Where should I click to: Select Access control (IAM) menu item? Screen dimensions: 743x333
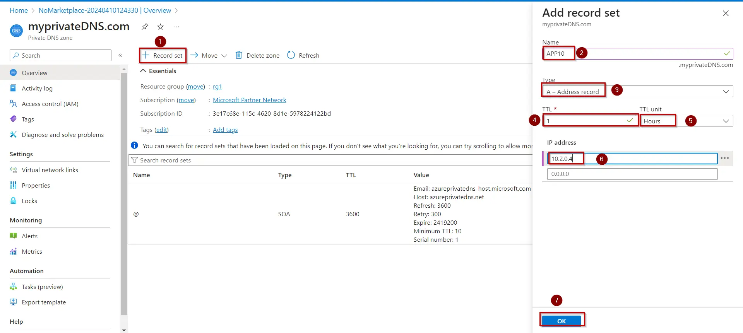[x=50, y=104]
